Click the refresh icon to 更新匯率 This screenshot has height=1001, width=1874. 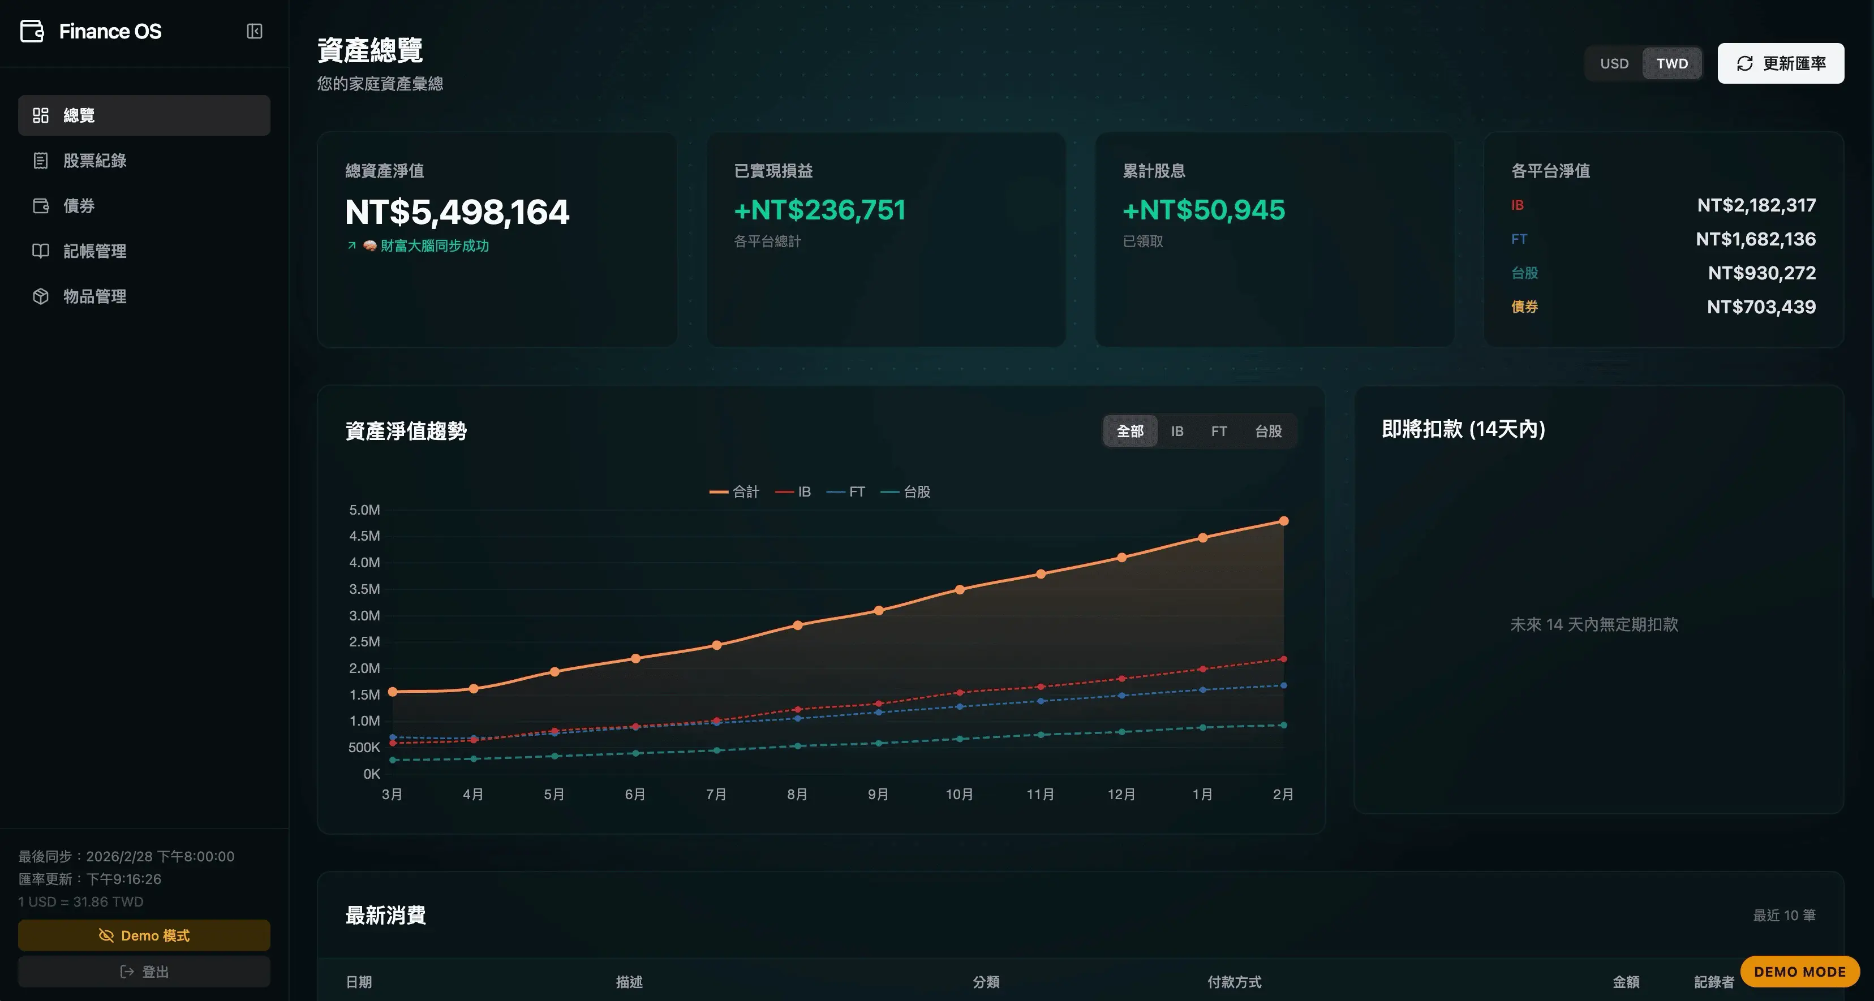tap(1744, 63)
